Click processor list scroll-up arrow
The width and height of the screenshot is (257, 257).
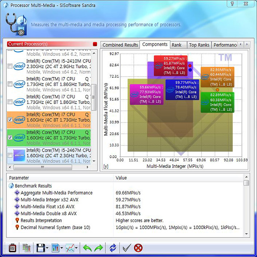94,53
